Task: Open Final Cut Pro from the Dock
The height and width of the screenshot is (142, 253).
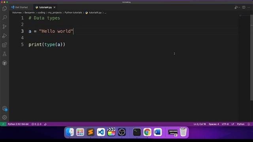Action: pos(111,132)
